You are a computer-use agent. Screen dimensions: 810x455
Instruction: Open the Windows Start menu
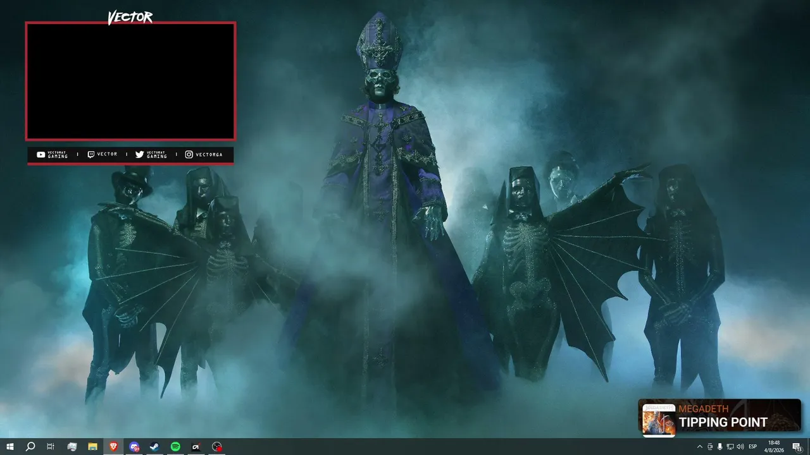click(x=9, y=447)
